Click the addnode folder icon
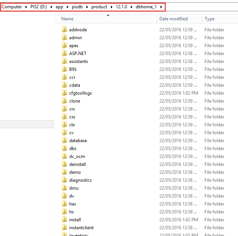Image resolution: width=238 pixels, height=236 pixels. click(x=64, y=30)
